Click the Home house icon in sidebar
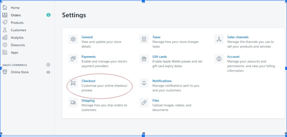Screen dimensions: 287x137 [5, 7]
